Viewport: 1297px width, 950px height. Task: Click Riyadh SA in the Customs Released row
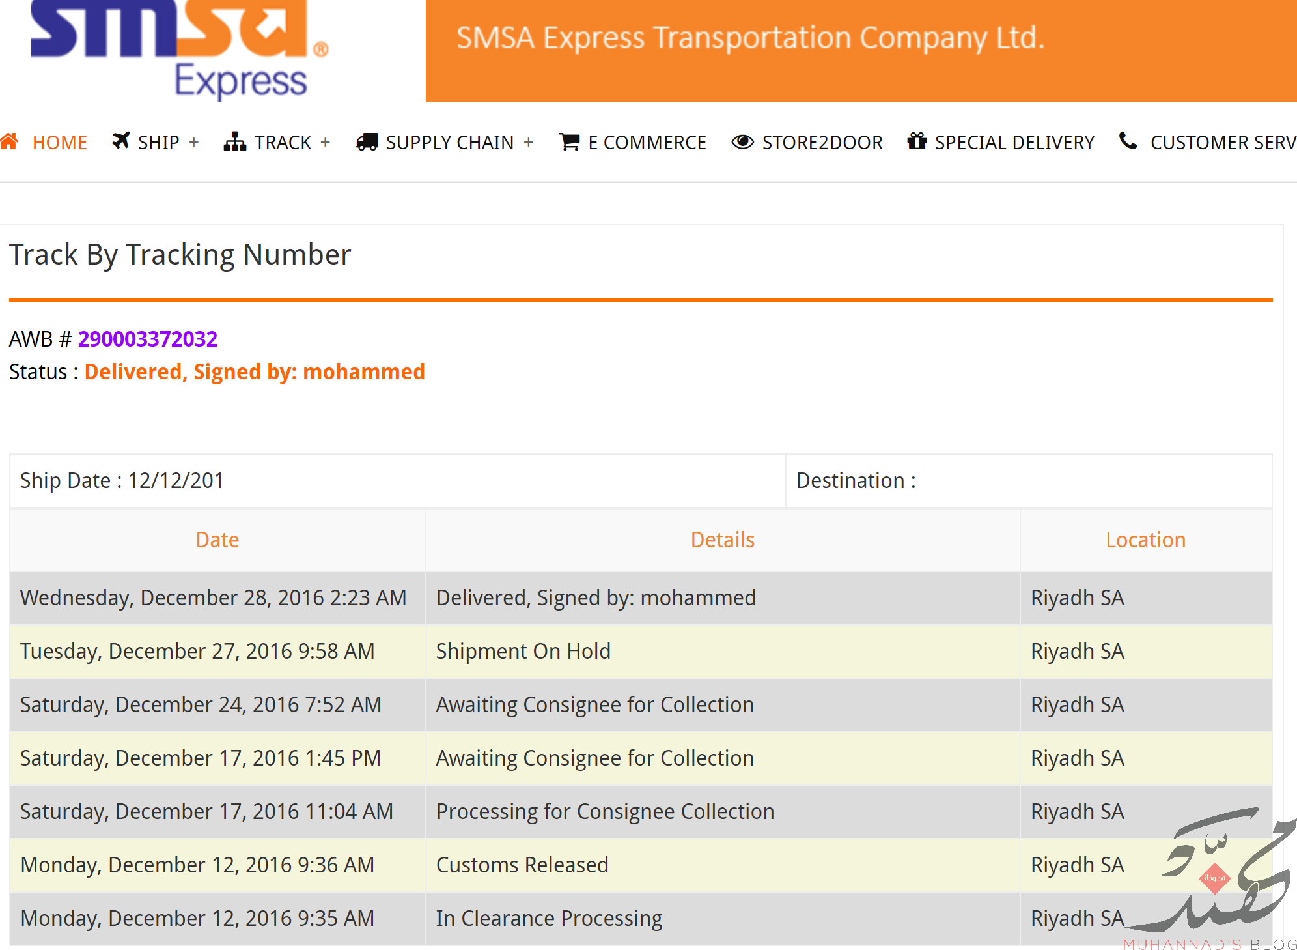click(x=1078, y=865)
